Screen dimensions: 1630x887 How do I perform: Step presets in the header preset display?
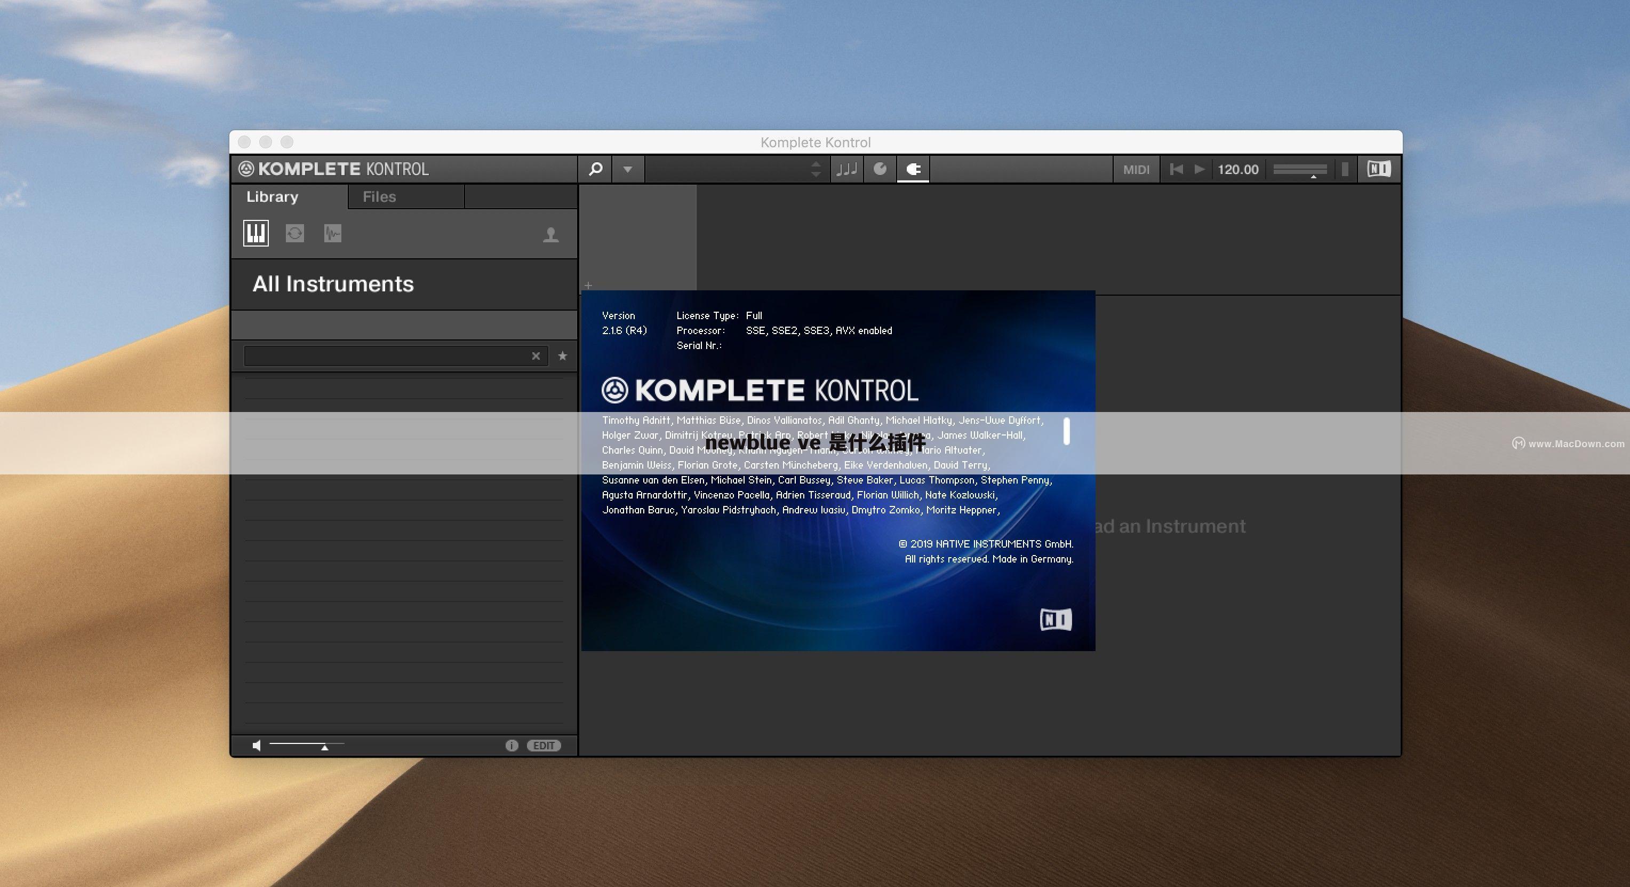pyautogui.click(x=816, y=169)
